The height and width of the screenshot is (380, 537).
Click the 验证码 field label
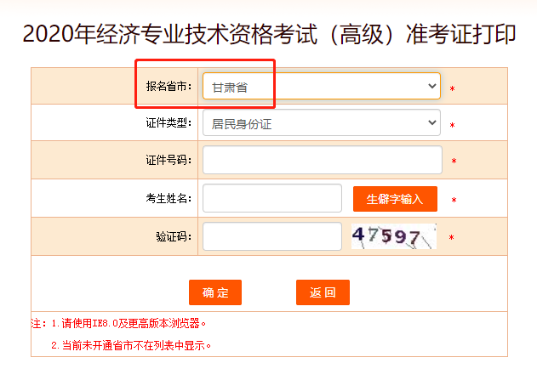[174, 236]
